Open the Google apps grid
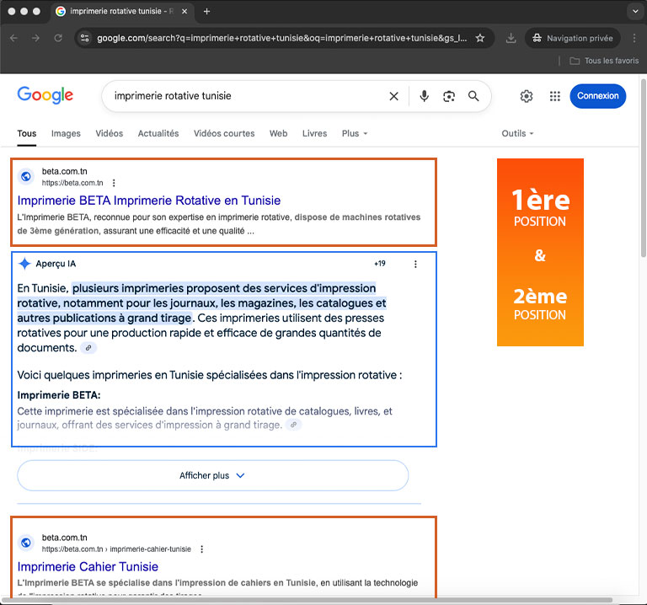Screen dimensions: 647x605 click(554, 96)
